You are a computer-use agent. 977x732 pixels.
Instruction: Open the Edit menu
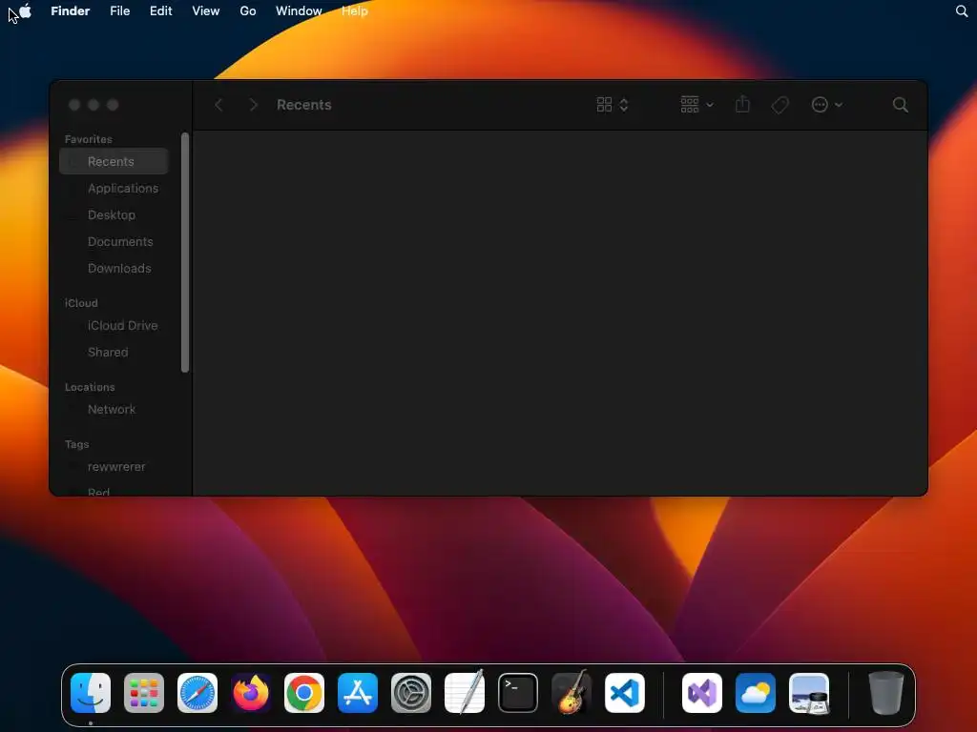160,10
